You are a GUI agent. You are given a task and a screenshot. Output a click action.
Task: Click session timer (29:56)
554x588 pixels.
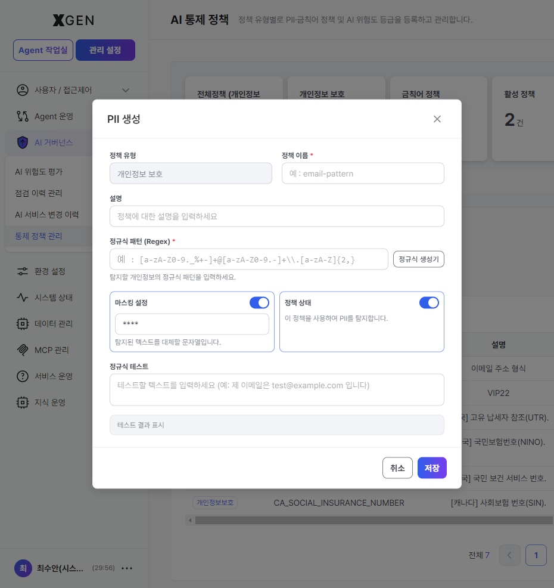(x=104, y=568)
